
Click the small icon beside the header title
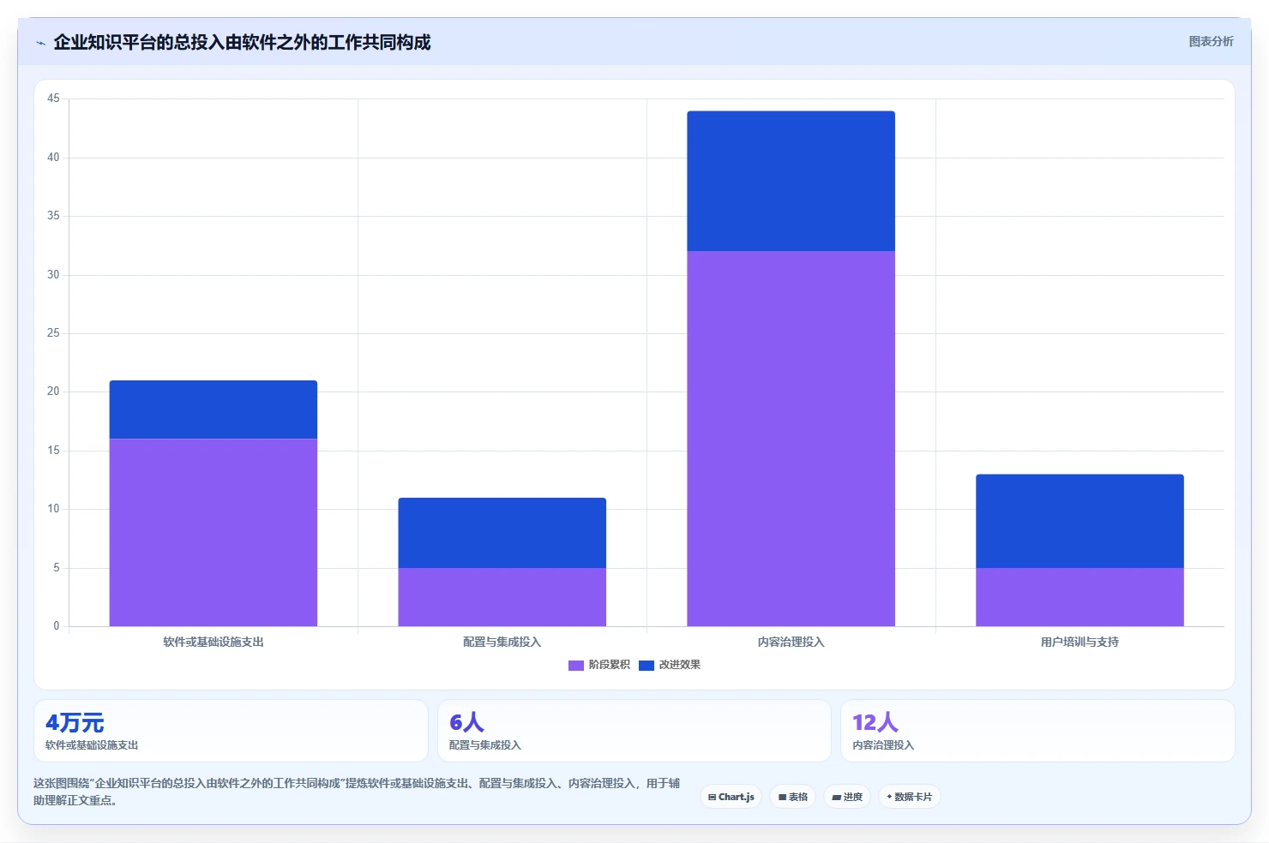pyautogui.click(x=40, y=43)
